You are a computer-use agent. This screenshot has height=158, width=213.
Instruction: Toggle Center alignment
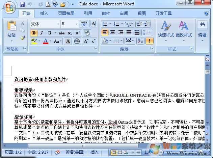pos(113,32)
